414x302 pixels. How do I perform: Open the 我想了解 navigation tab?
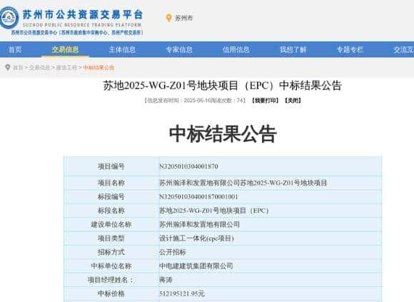(293, 50)
